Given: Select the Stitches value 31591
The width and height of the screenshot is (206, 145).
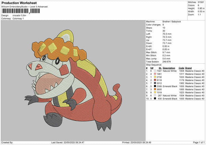Looking at the screenshot, I should point(201,2).
